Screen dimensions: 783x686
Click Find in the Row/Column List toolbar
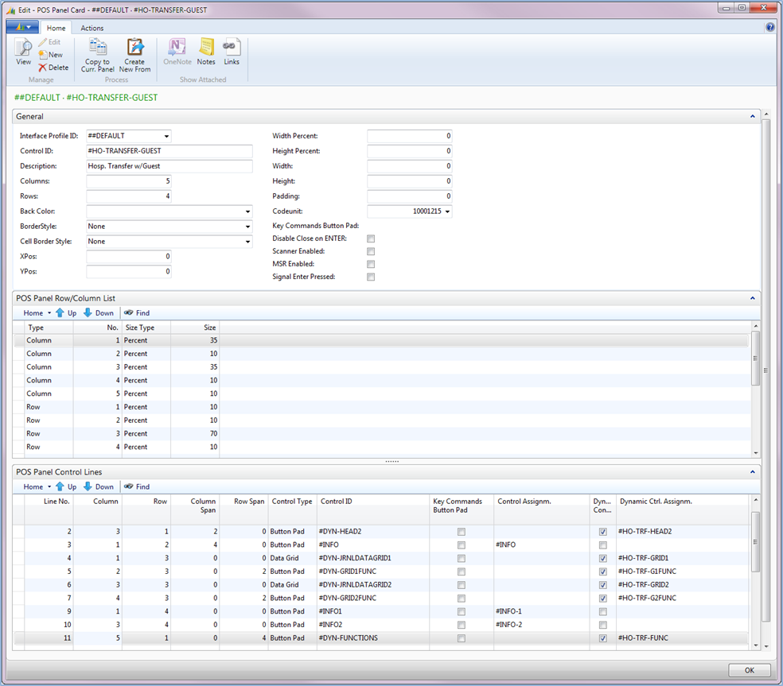click(x=137, y=313)
